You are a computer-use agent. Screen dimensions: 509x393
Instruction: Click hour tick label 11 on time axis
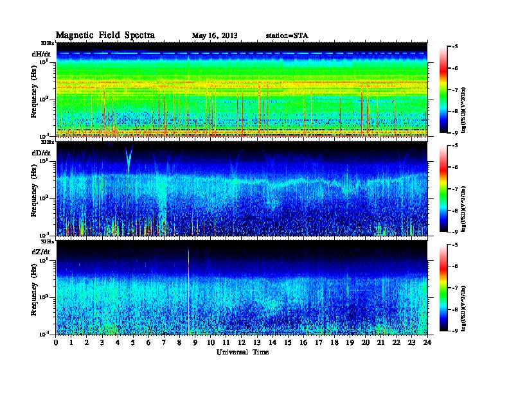226,342
